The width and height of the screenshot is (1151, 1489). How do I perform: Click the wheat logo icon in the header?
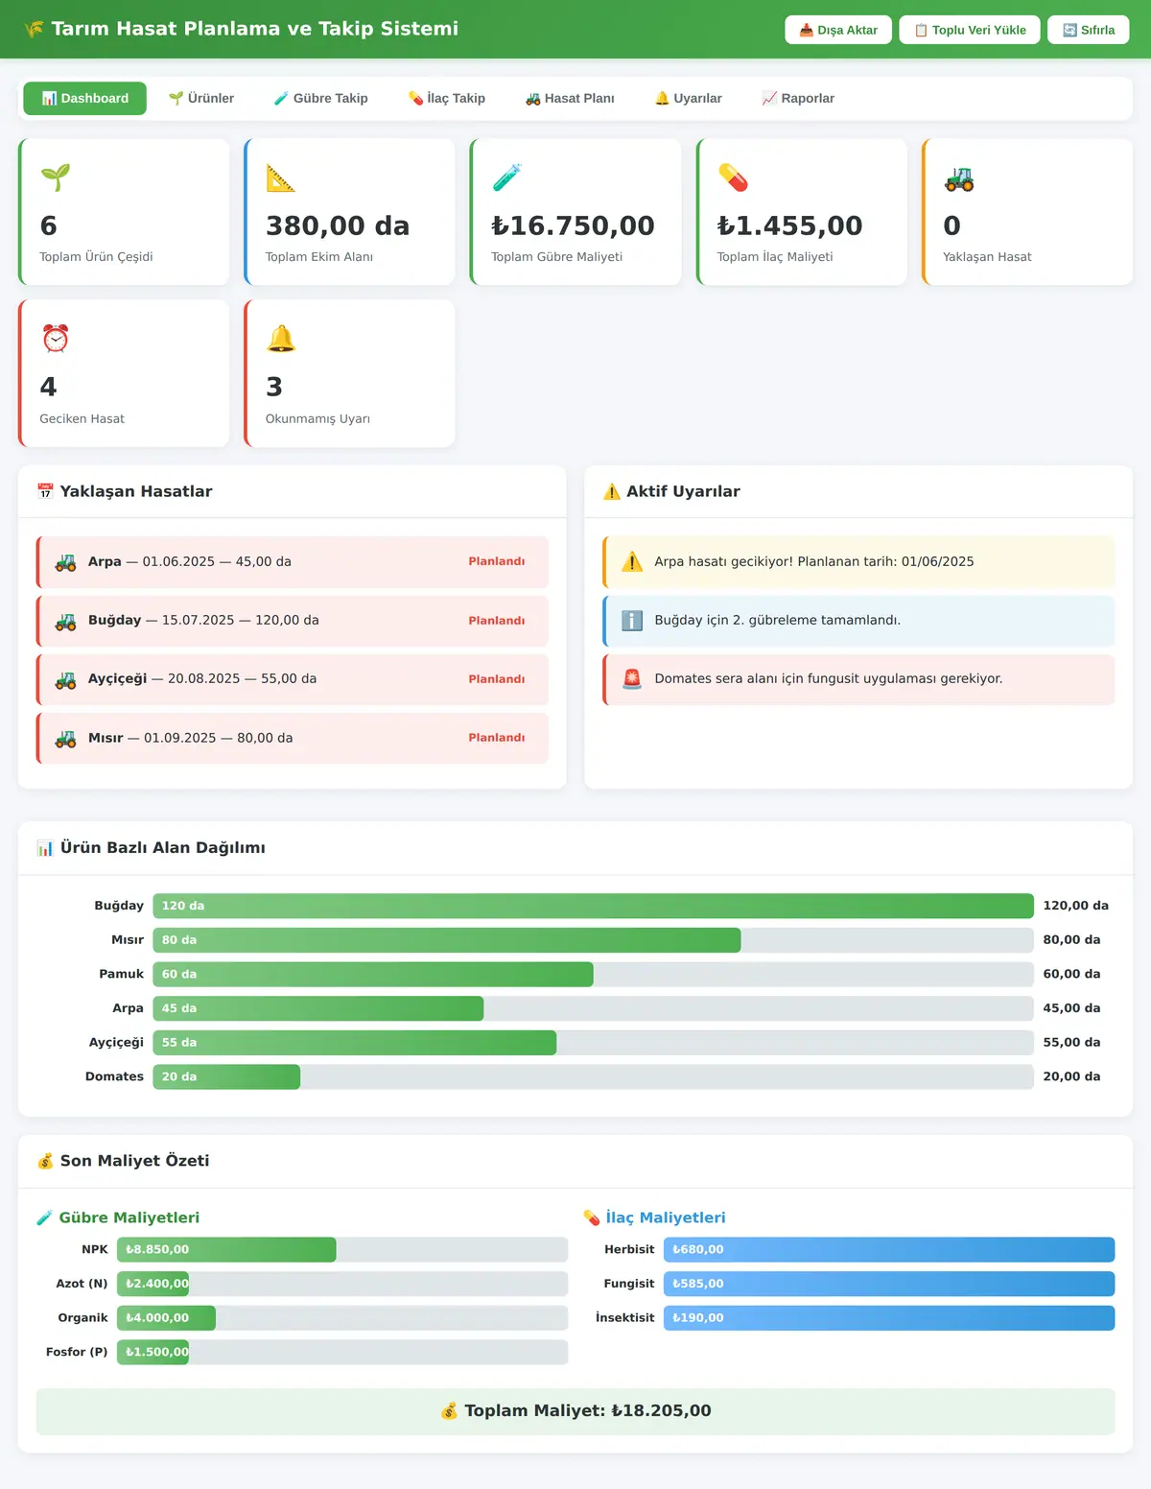coord(34,29)
